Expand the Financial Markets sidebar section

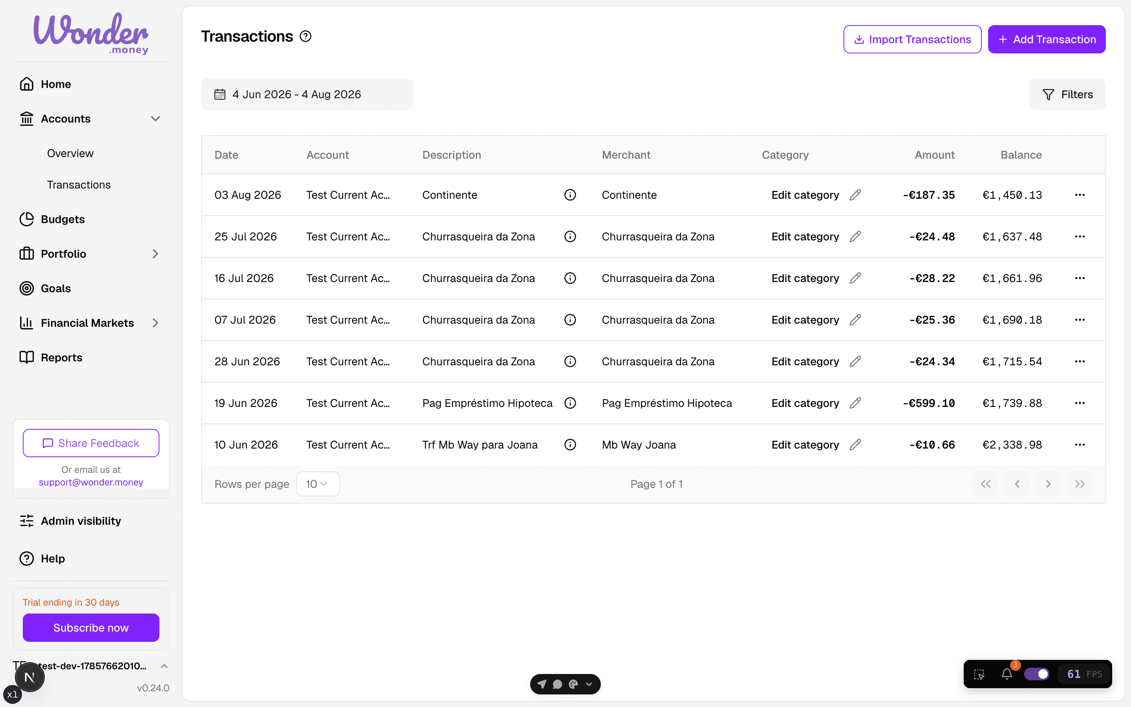point(155,323)
